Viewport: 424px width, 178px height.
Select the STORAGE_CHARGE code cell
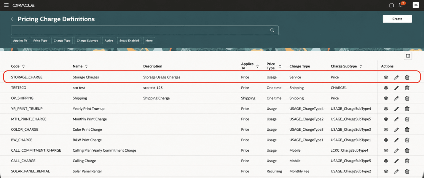27,77
